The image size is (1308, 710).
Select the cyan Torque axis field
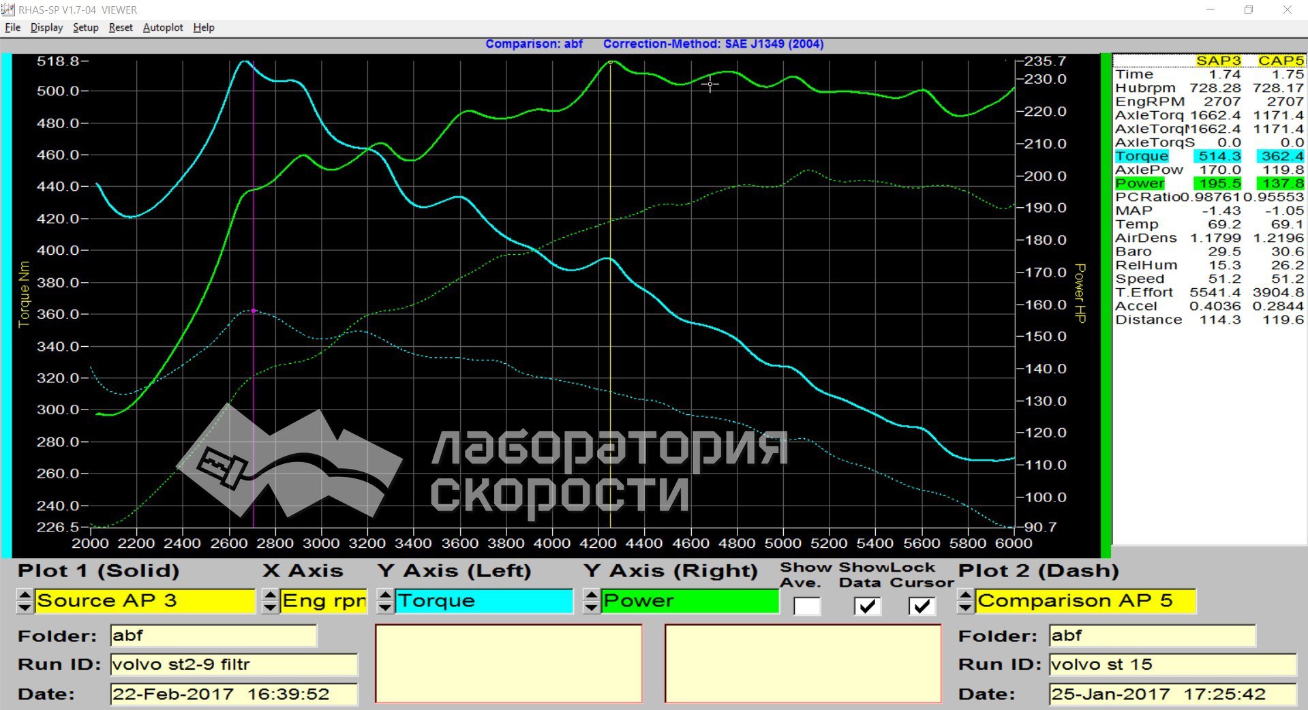click(x=484, y=601)
